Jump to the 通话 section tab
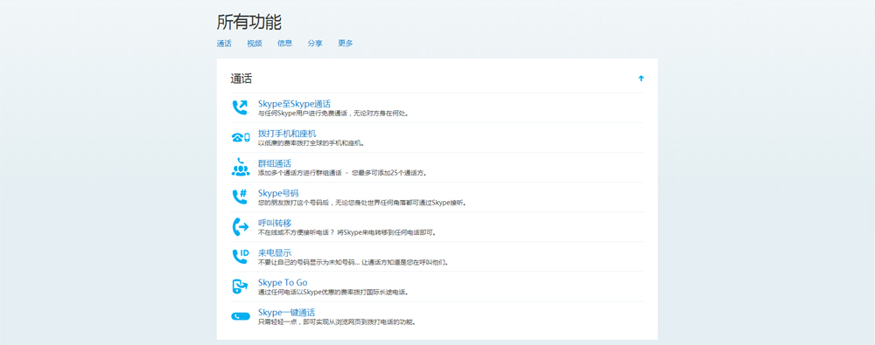Image resolution: width=875 pixels, height=345 pixels. 224,43
